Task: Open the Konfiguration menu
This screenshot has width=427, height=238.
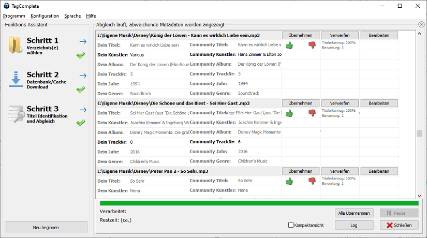Action: click(45, 16)
